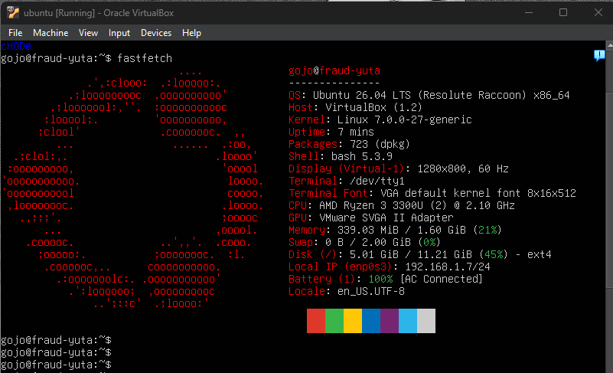Click 'VGA default kernel font 8x16x512' text

tap(478, 193)
